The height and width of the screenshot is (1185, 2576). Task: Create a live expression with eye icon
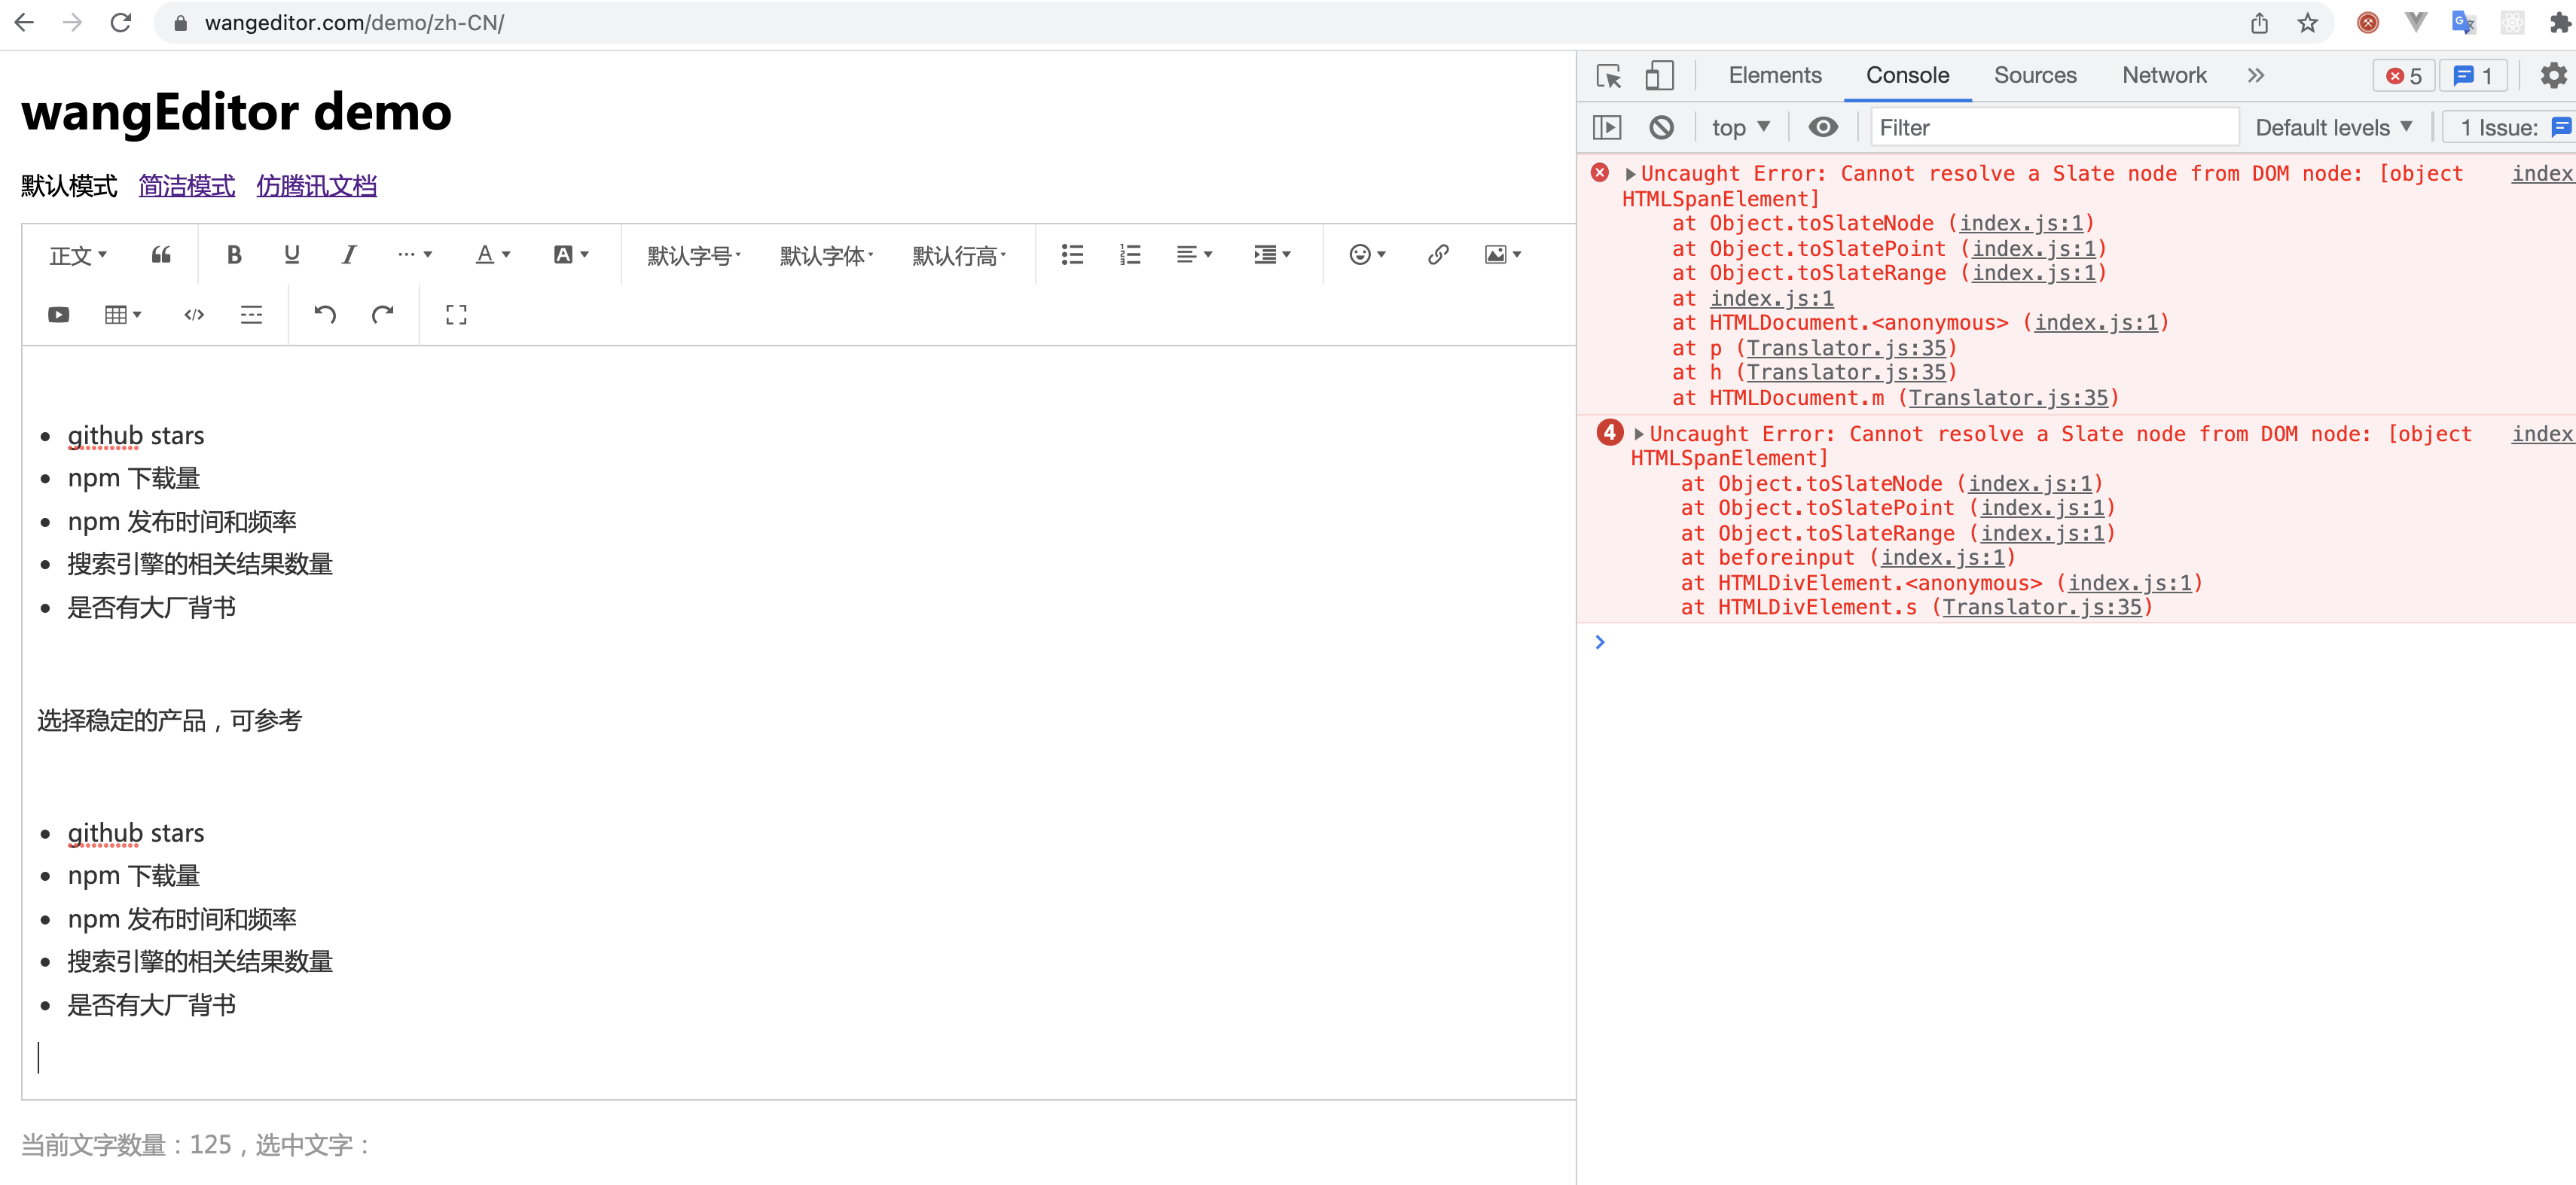pyautogui.click(x=1823, y=128)
